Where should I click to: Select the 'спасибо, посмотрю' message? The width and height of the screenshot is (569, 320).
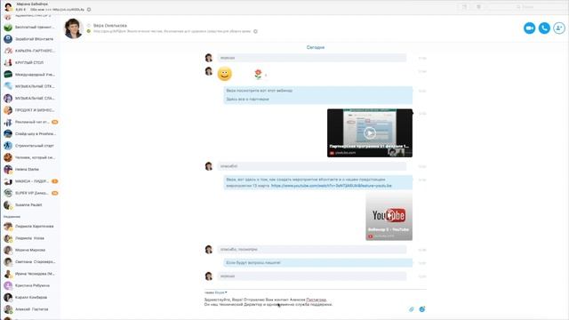point(312,250)
